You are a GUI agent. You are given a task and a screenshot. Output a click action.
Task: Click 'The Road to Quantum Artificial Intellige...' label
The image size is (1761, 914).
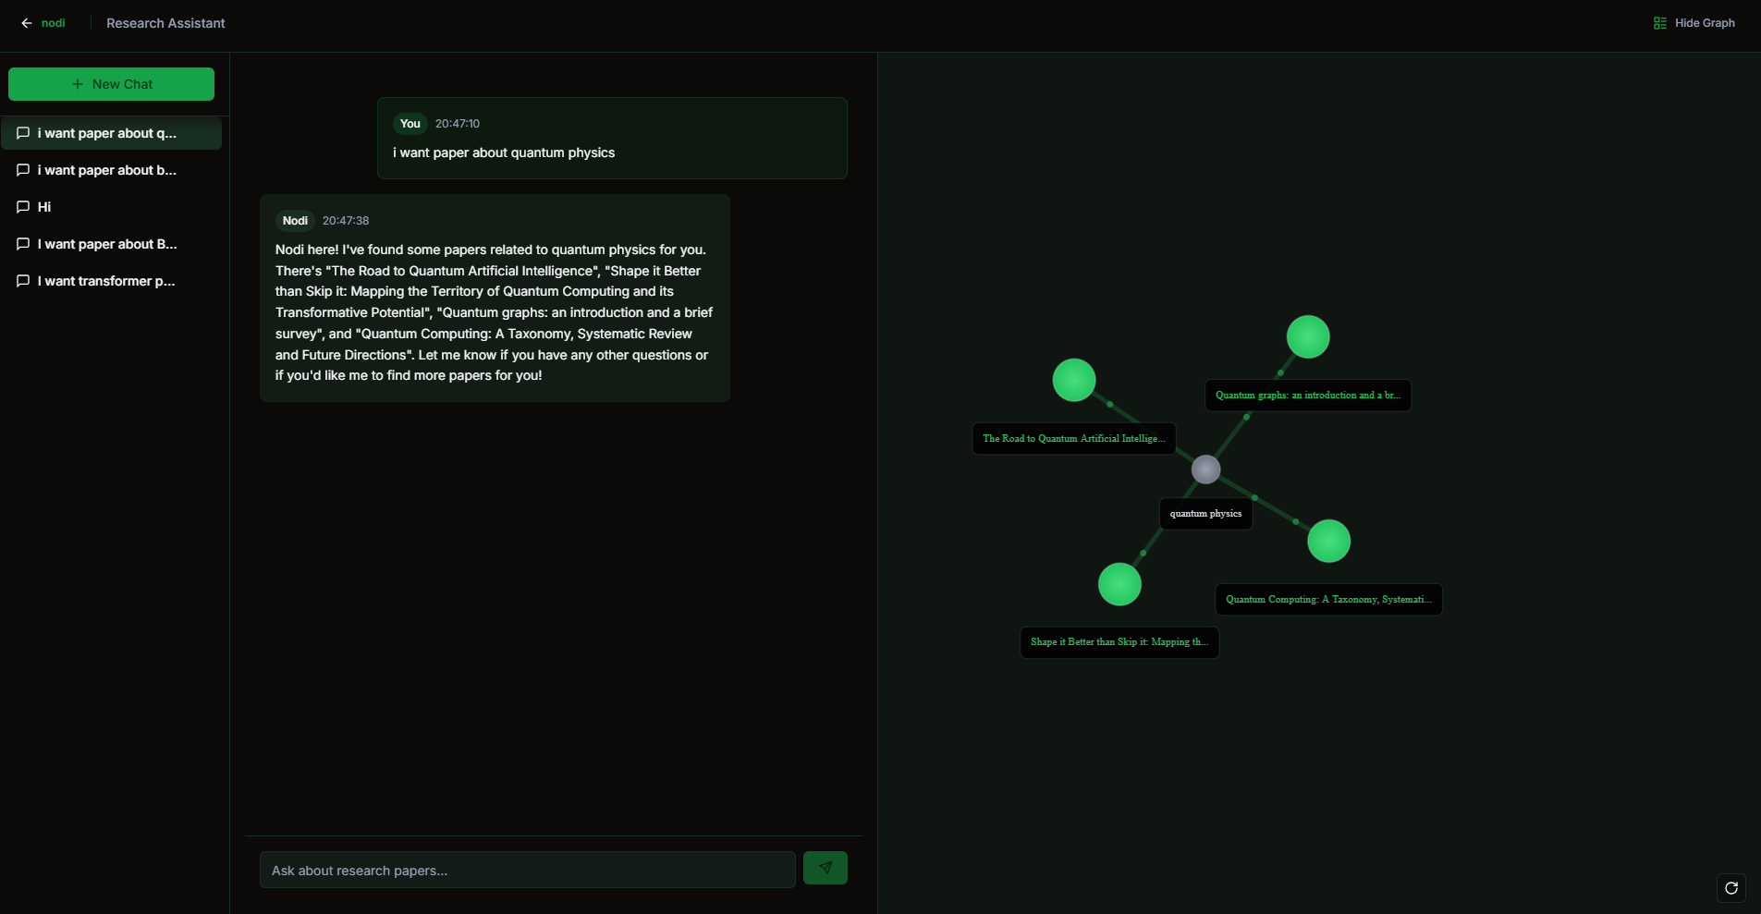point(1073,439)
